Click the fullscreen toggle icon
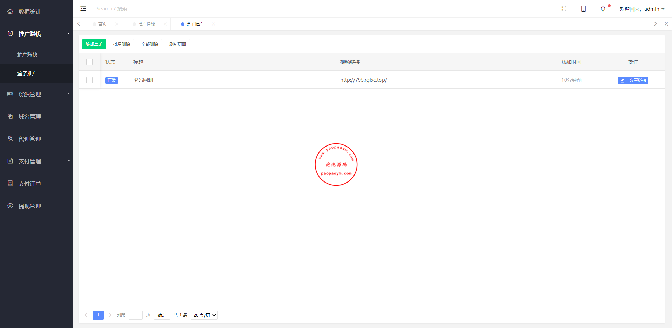The width and height of the screenshot is (672, 328). tap(563, 9)
